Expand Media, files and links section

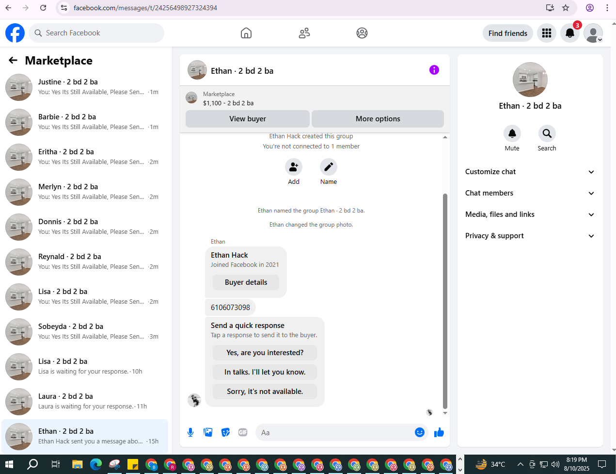(530, 214)
